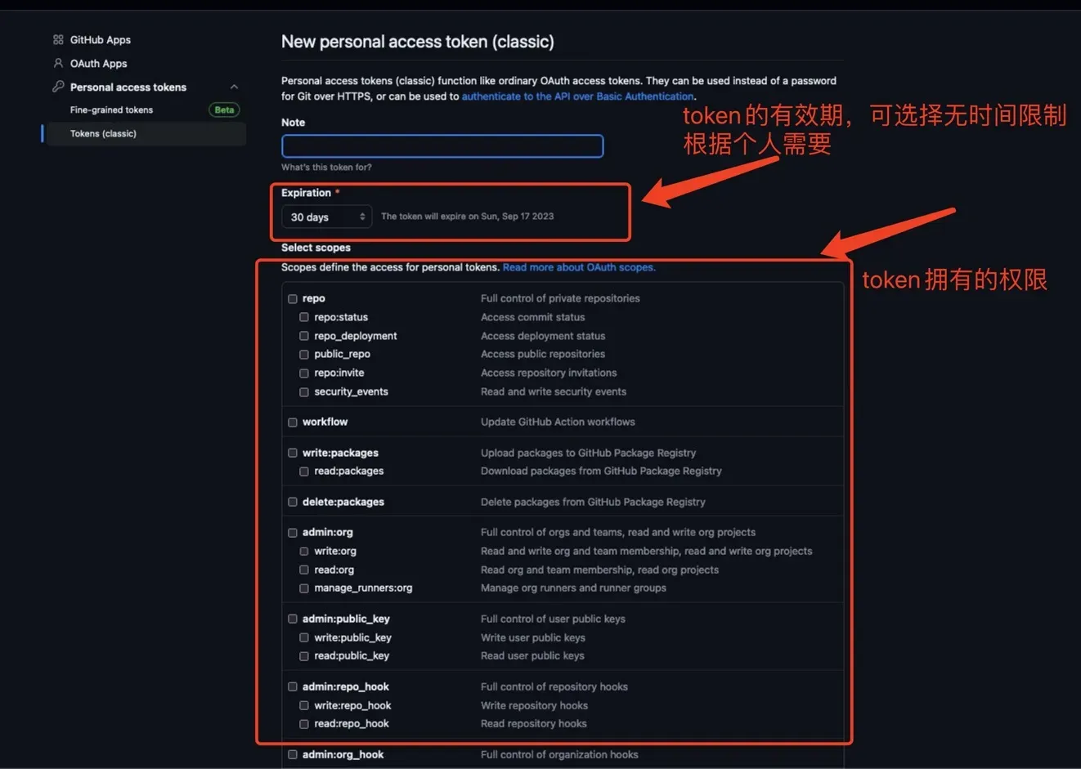The width and height of the screenshot is (1081, 769).
Task: Open OAuth Apps settings
Action: coord(99,63)
